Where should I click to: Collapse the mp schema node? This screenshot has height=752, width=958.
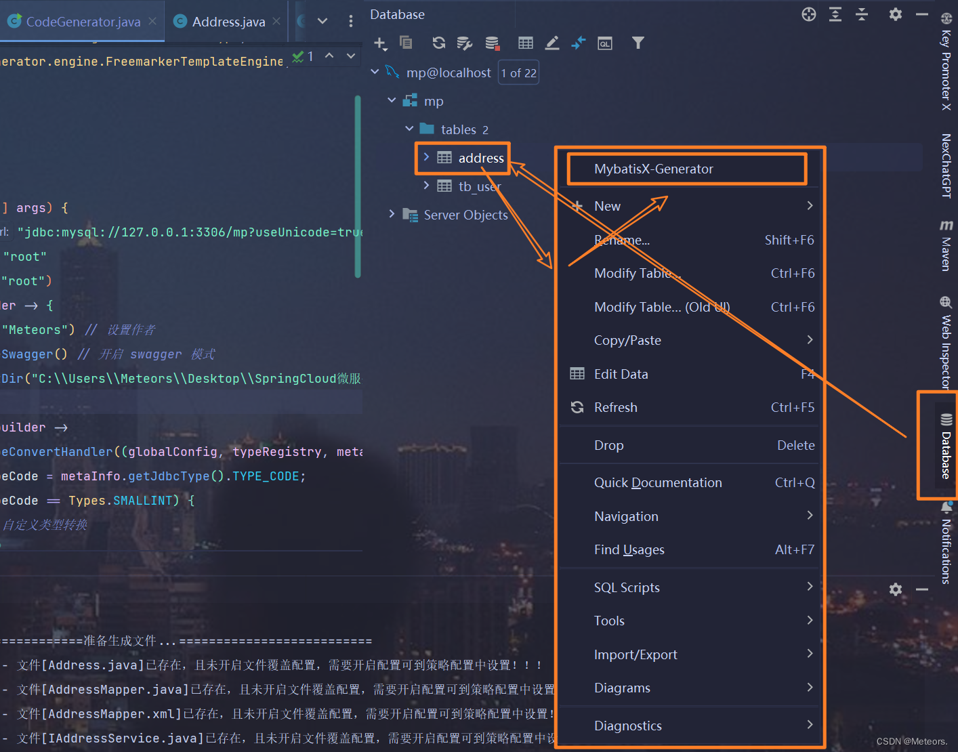pos(392,100)
